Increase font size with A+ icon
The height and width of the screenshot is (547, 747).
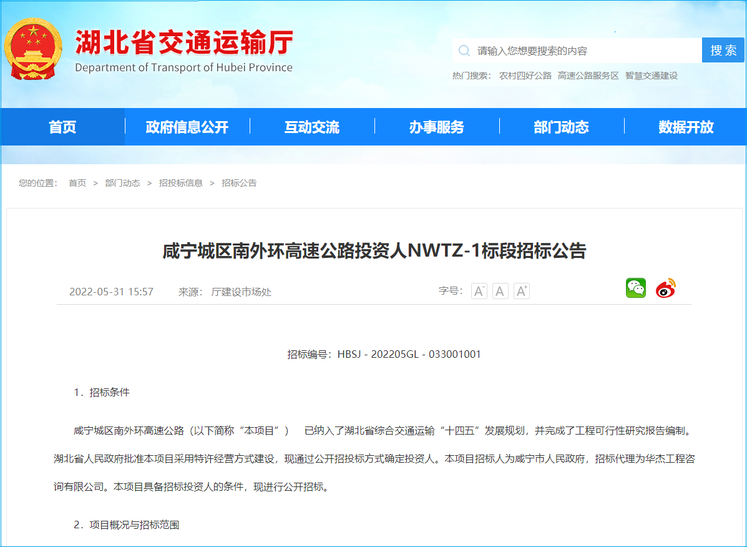(x=521, y=291)
